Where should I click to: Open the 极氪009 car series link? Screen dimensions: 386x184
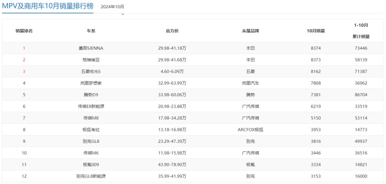(91, 165)
